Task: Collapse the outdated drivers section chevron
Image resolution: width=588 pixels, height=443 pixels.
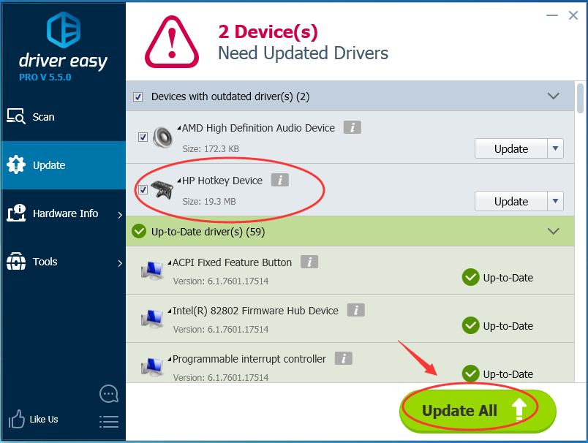Action: pyautogui.click(x=554, y=96)
